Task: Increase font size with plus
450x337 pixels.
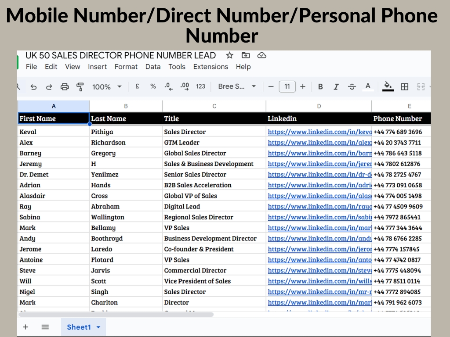Action: coord(303,86)
